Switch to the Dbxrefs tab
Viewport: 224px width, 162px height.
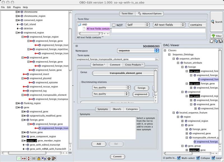click(117, 109)
